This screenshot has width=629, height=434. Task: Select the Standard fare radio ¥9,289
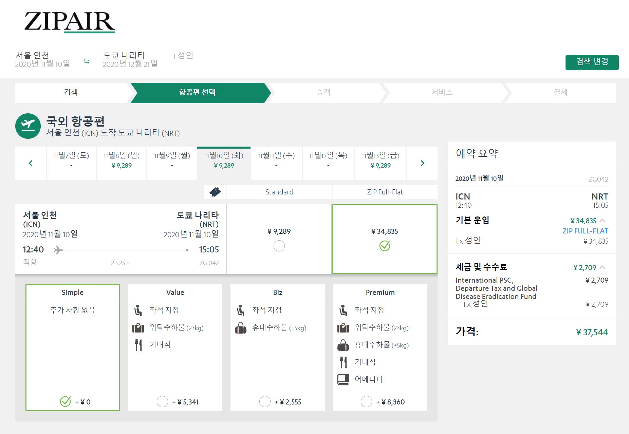tap(279, 246)
